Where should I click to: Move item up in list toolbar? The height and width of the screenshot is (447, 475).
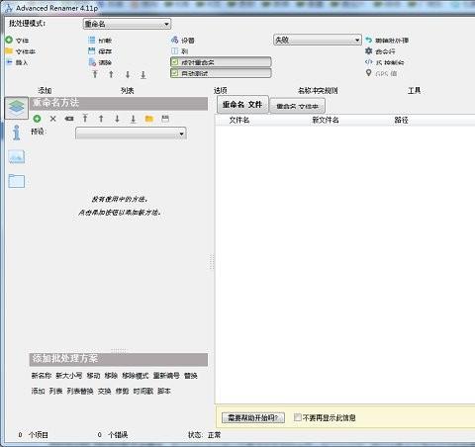point(111,74)
